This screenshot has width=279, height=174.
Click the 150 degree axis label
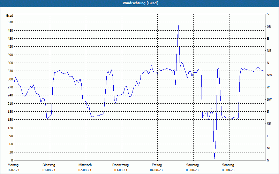point(11,120)
